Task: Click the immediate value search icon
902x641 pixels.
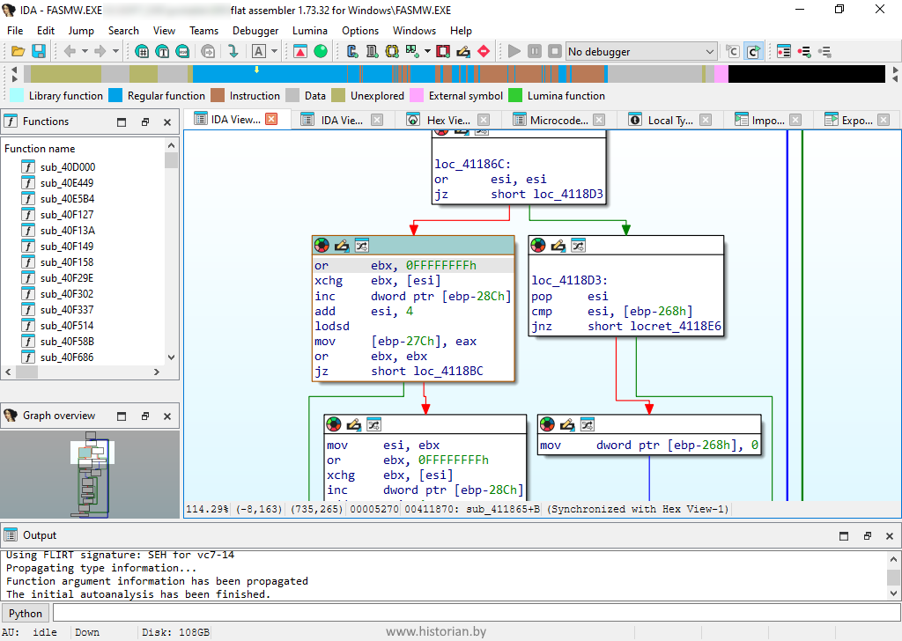Action: coord(142,51)
